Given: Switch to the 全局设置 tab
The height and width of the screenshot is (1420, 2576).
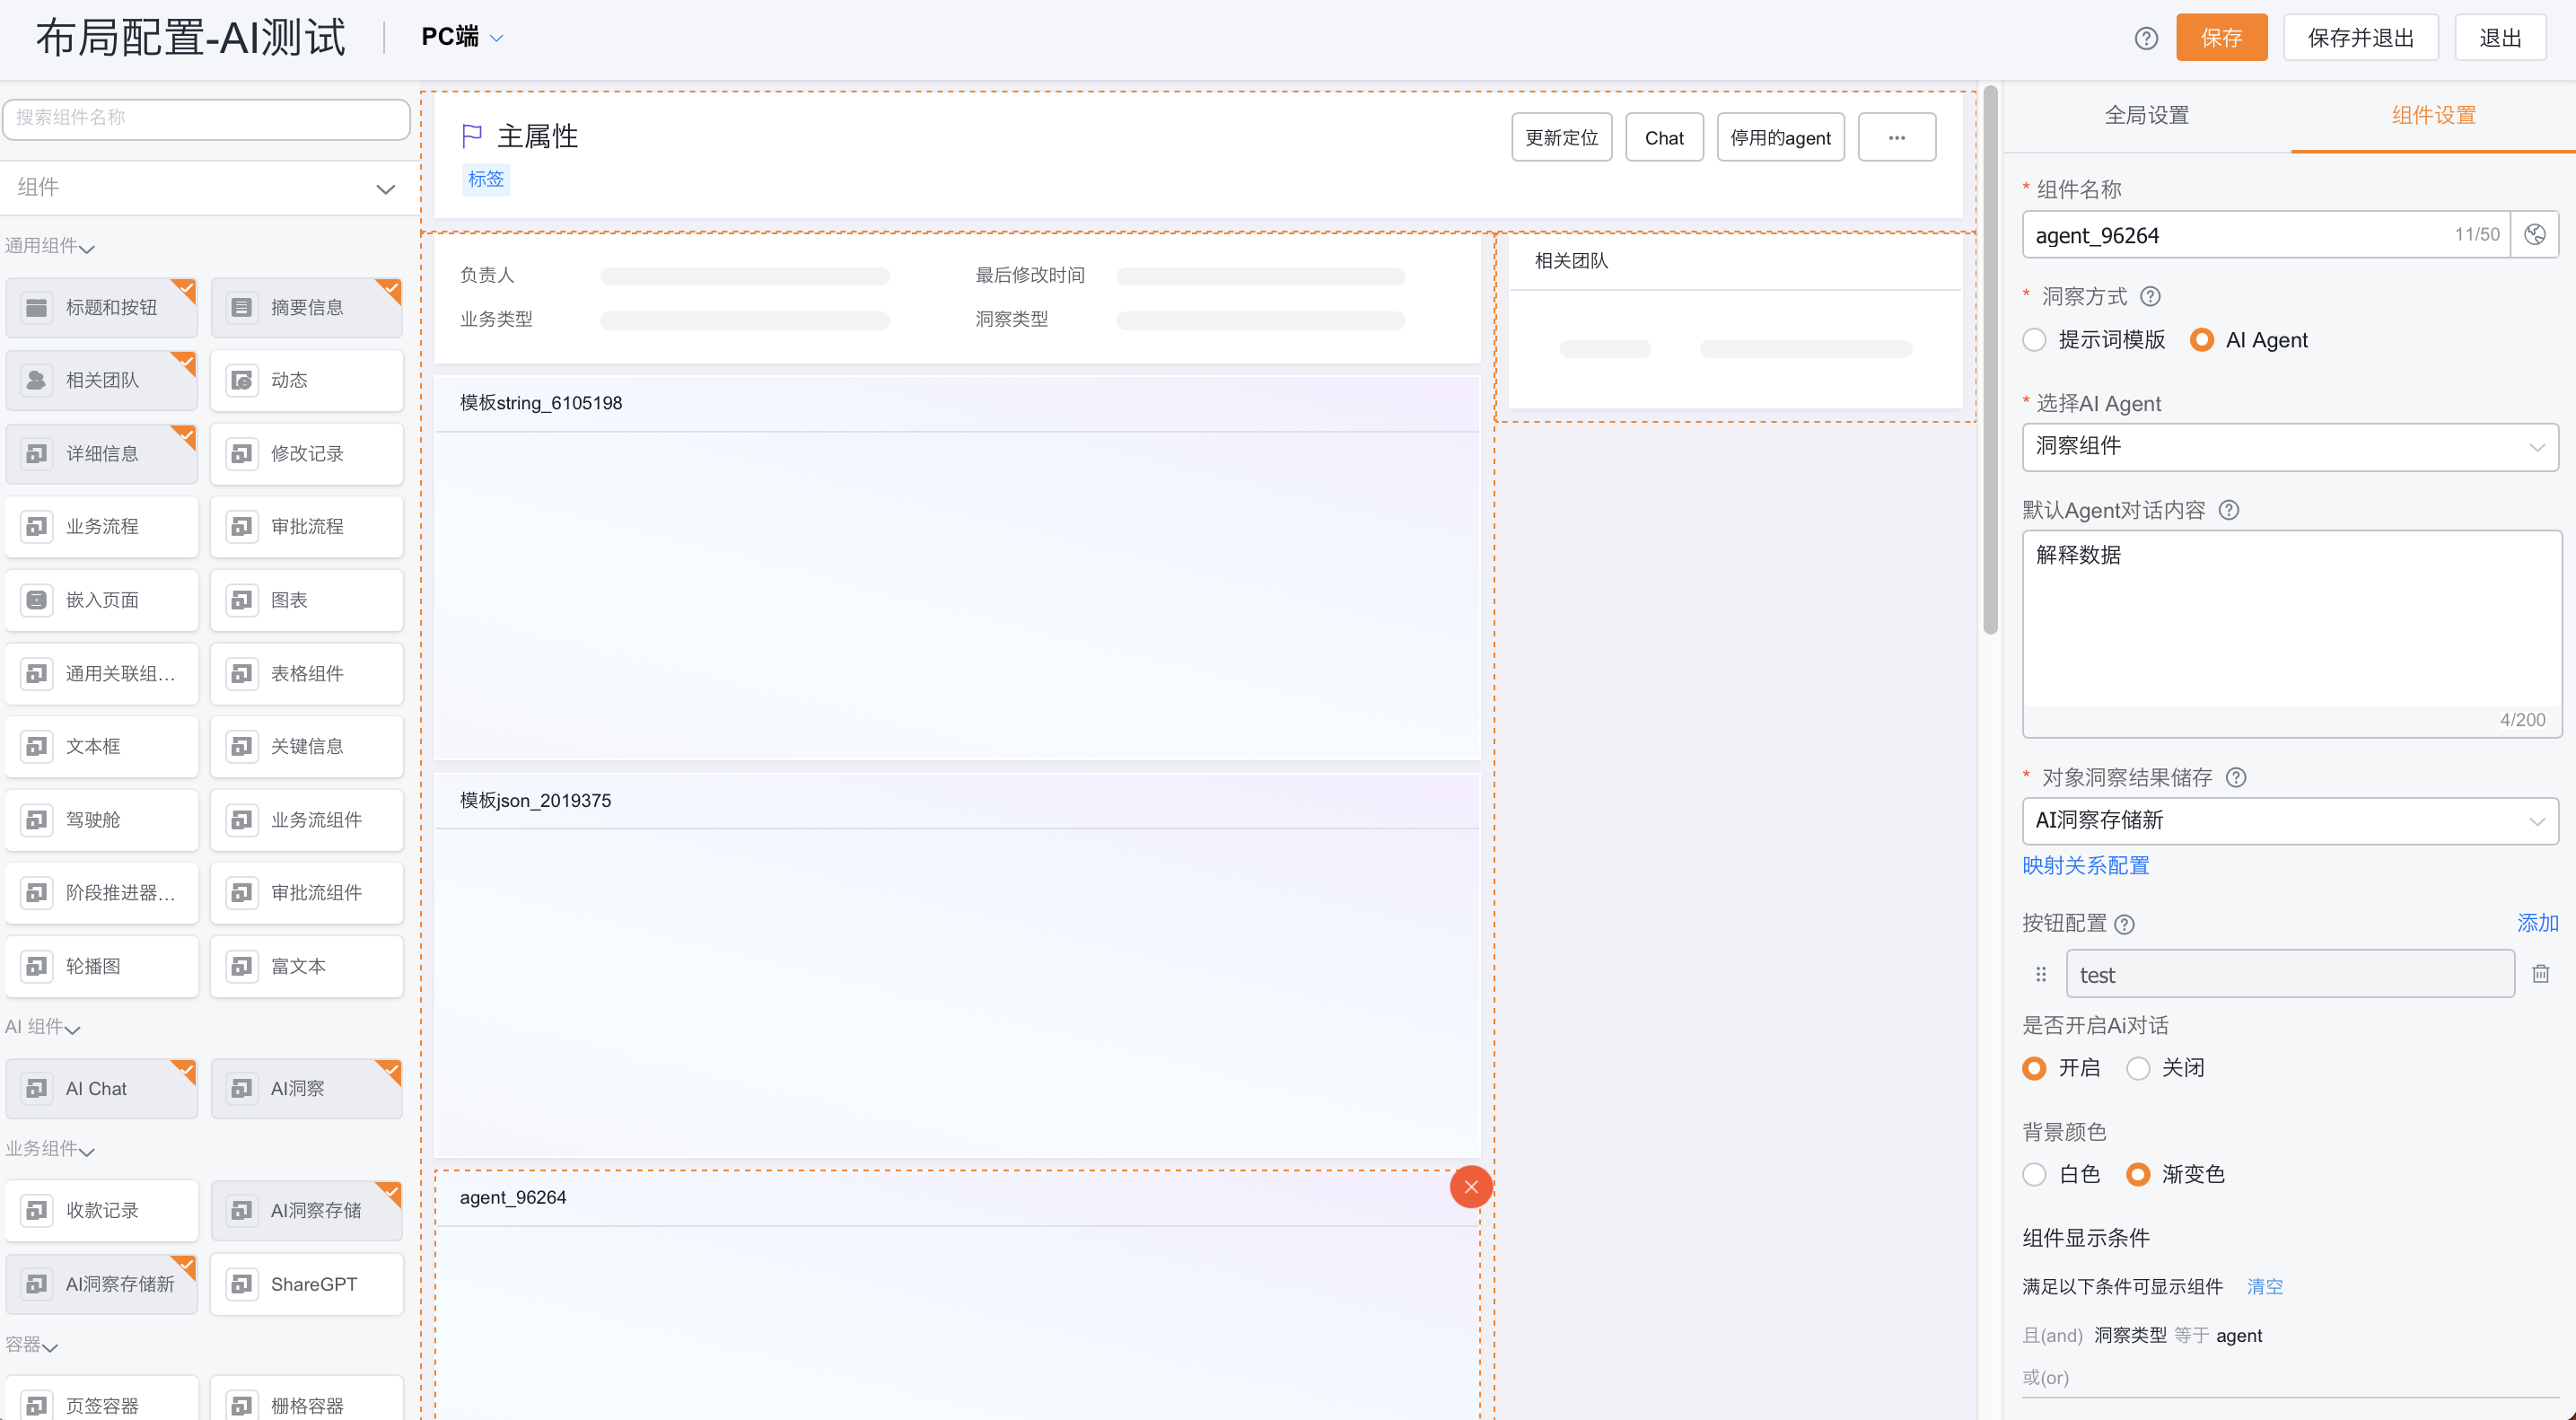Looking at the screenshot, I should 2146,115.
